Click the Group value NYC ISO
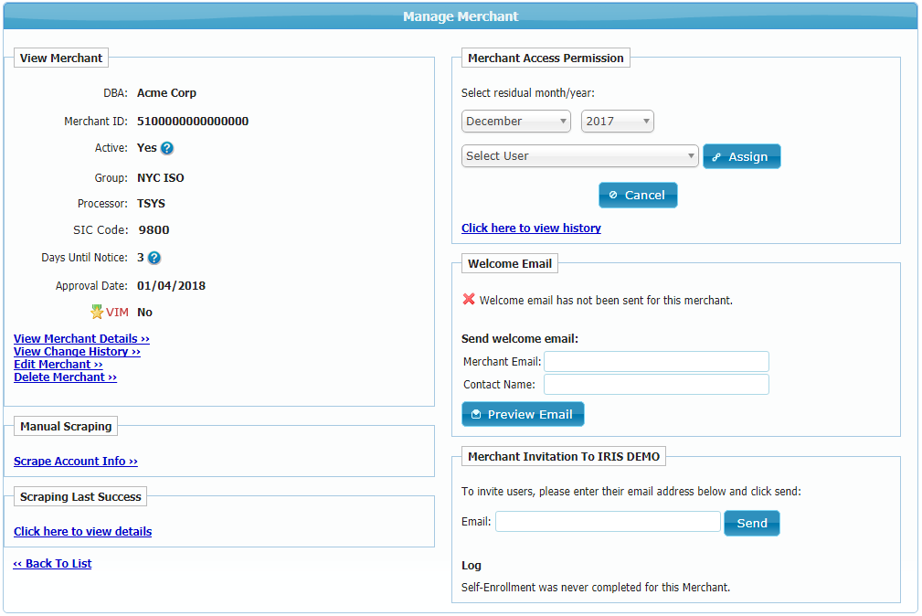Viewport: 922px width, 616px height. [161, 177]
